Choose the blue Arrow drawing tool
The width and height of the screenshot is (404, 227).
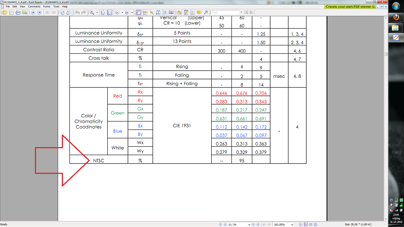206,12
